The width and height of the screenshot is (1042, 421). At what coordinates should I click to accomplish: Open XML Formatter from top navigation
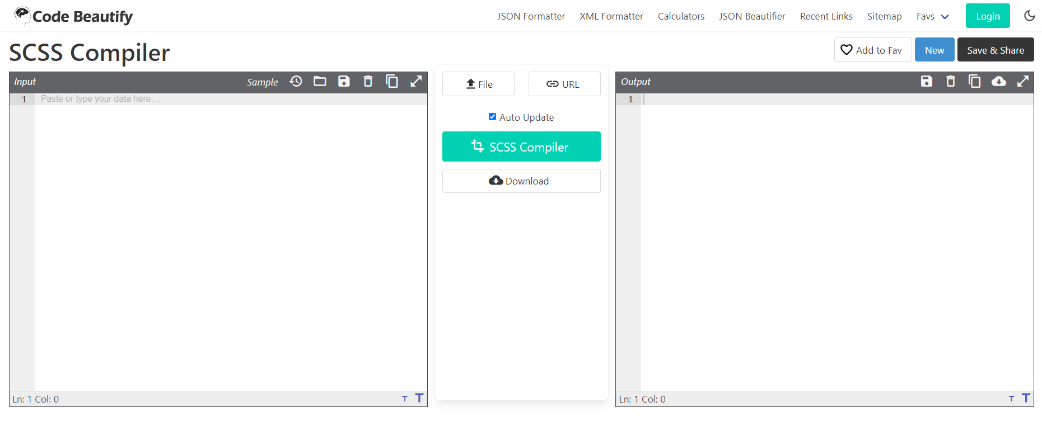(x=611, y=16)
